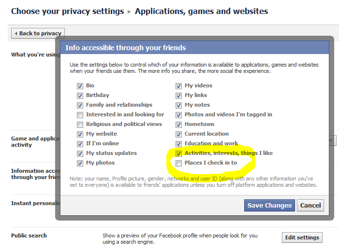This screenshot has height=250, width=339.
Task: Click the Save Changes button
Action: pos(269,205)
